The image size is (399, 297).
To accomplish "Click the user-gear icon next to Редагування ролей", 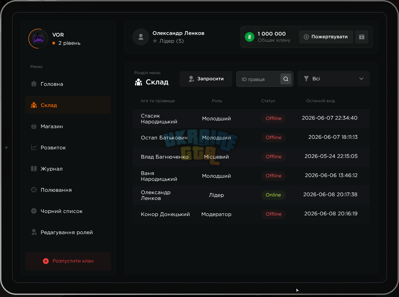I will [x=34, y=232].
